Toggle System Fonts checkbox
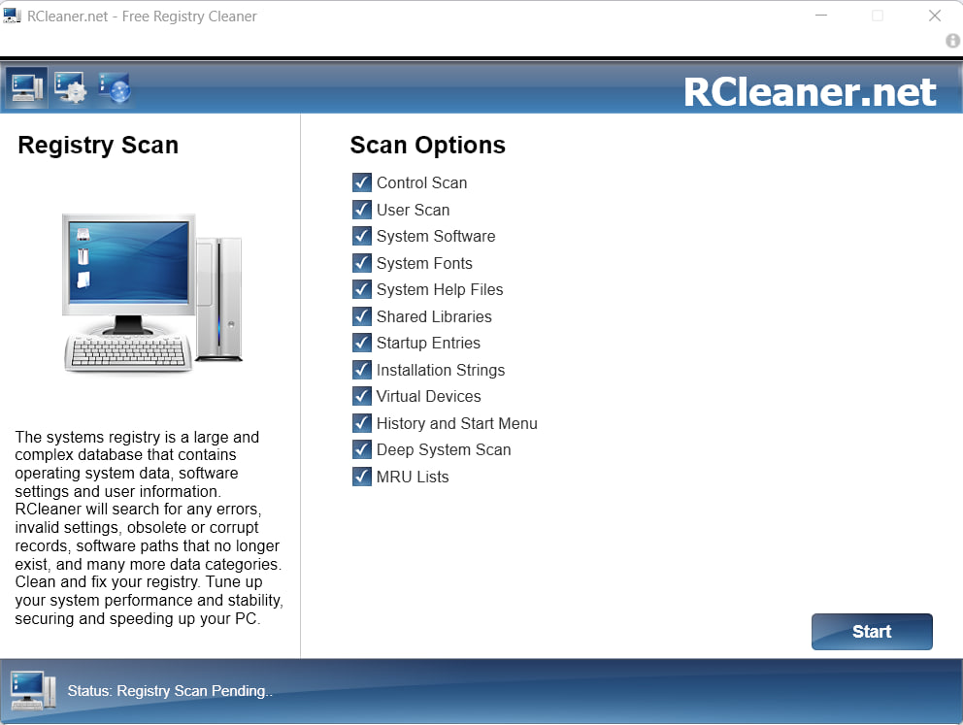The width and height of the screenshot is (963, 725). (x=362, y=263)
